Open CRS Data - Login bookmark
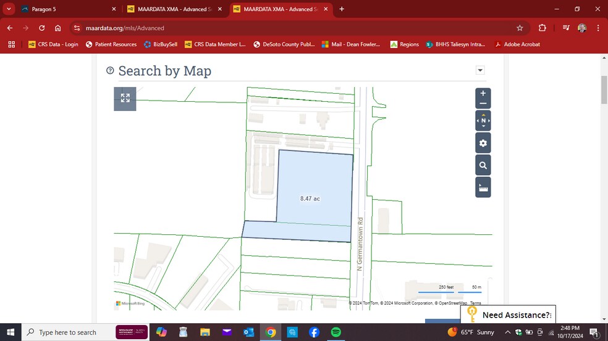The image size is (608, 341). point(54,44)
